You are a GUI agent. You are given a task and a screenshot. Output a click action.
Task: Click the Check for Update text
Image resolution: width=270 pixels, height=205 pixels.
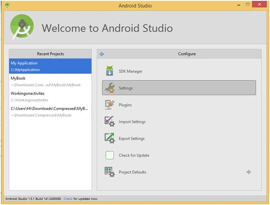pyautogui.click(x=134, y=155)
